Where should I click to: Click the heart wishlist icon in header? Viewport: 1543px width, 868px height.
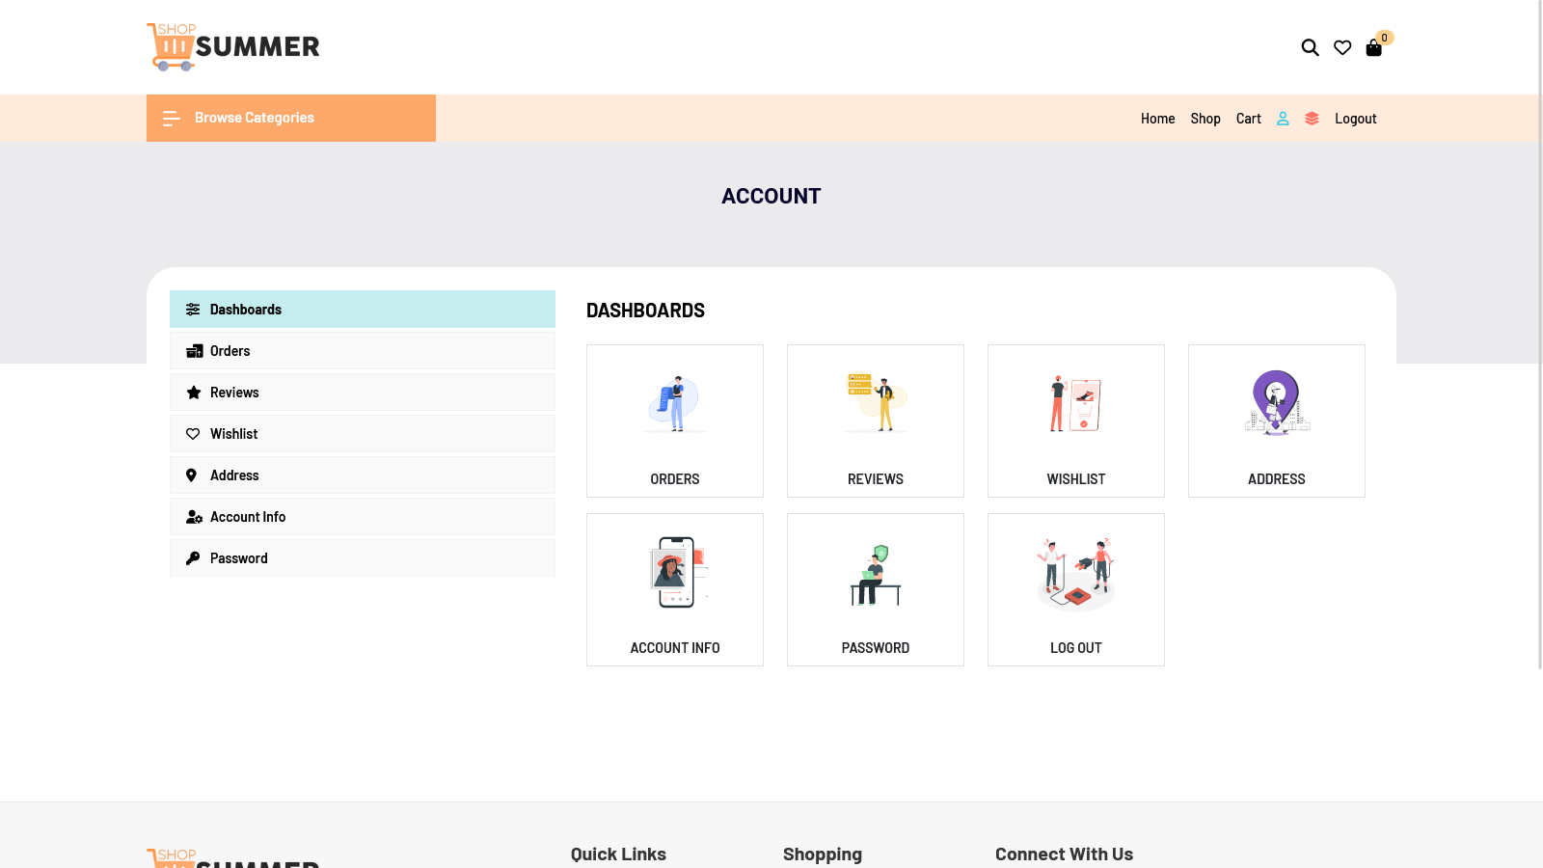click(1341, 47)
